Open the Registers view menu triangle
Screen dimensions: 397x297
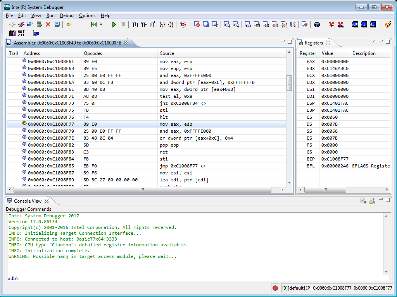[373, 41]
